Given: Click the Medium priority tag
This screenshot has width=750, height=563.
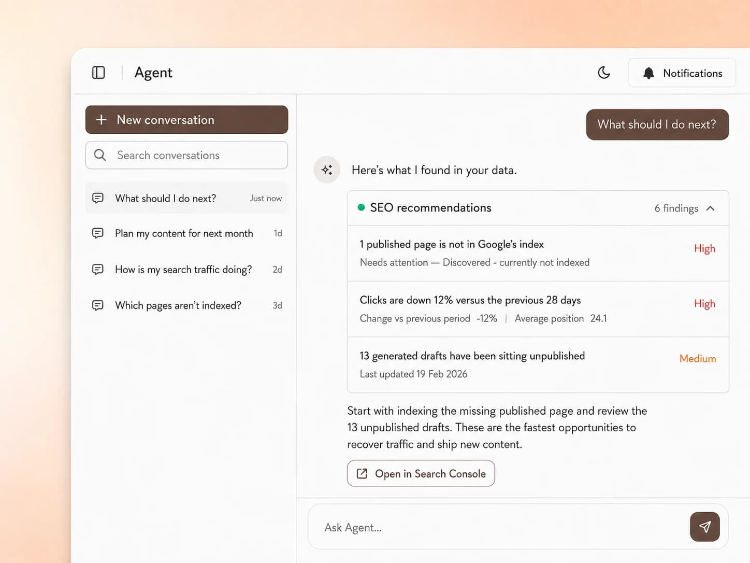Looking at the screenshot, I should pos(698,359).
